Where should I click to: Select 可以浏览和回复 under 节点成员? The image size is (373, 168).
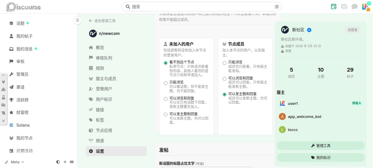point(224,79)
